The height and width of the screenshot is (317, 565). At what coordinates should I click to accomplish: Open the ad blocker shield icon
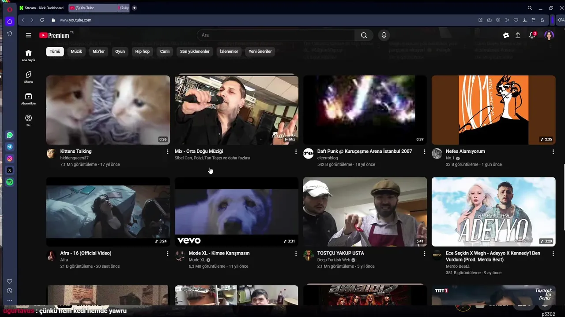click(x=498, y=20)
